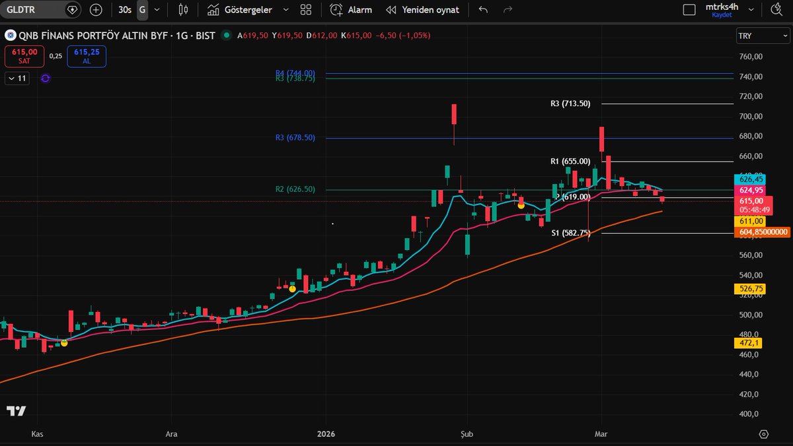Click the yellow marker dot in November
The width and height of the screenshot is (793, 446).
(64, 342)
